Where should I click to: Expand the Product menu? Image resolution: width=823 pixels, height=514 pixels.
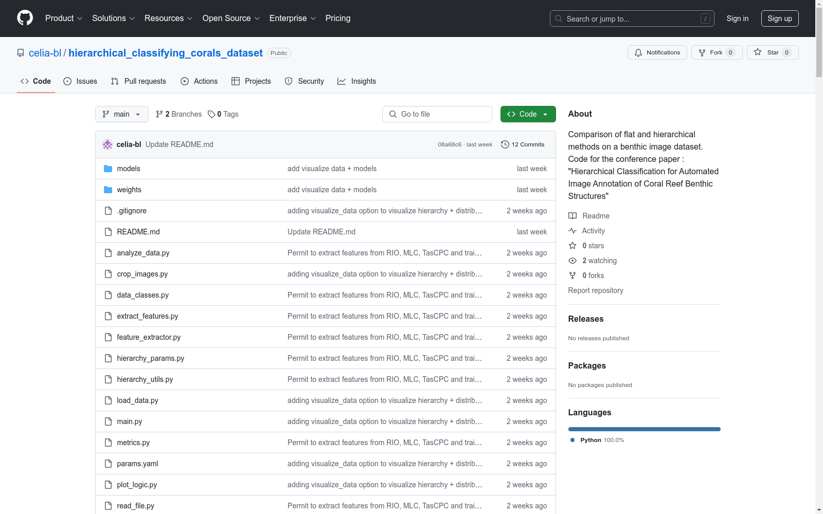pyautogui.click(x=64, y=18)
